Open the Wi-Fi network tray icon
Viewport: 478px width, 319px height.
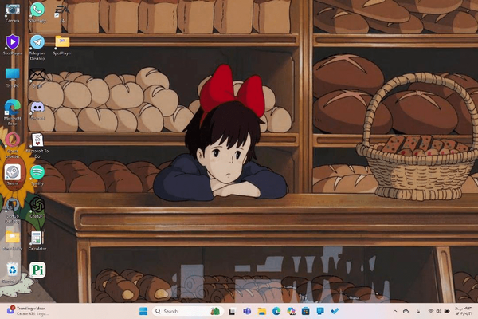pos(431,311)
